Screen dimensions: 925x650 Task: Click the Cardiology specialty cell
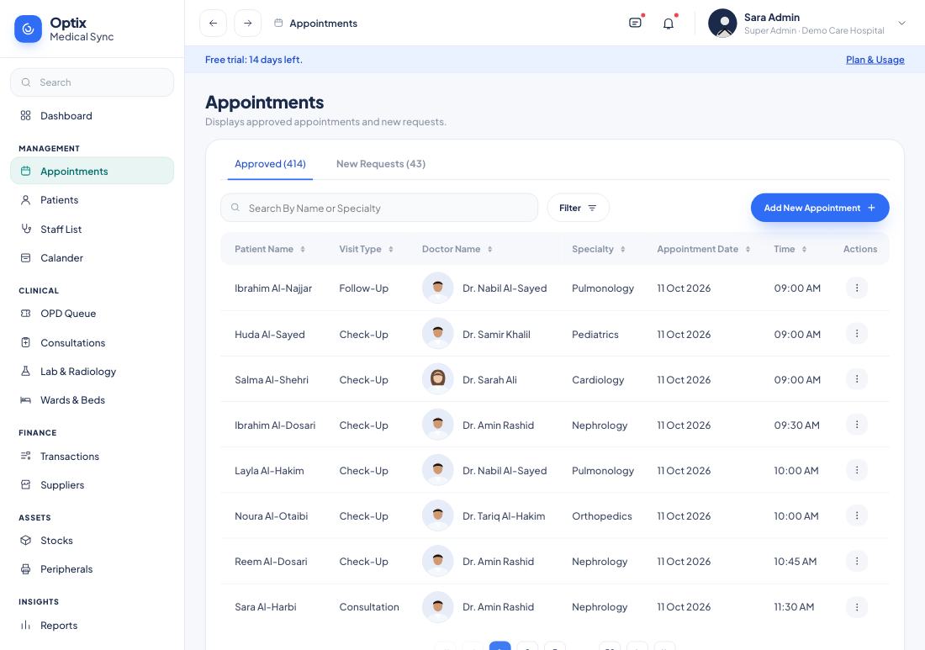tap(598, 380)
